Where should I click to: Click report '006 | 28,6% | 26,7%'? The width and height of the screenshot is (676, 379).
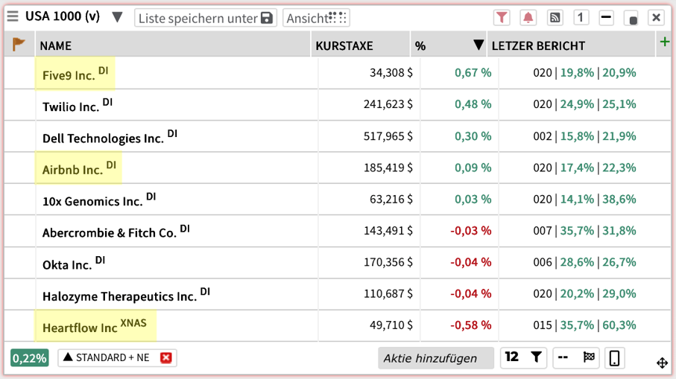584,262
